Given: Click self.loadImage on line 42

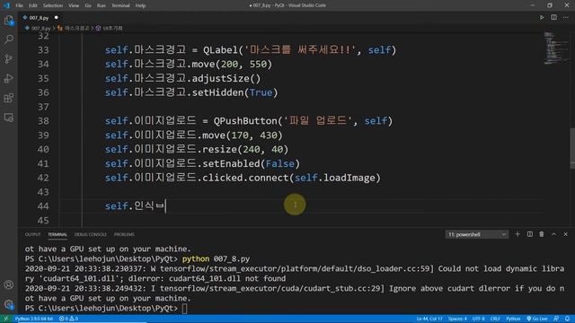Looking at the screenshot, I should [335, 178].
